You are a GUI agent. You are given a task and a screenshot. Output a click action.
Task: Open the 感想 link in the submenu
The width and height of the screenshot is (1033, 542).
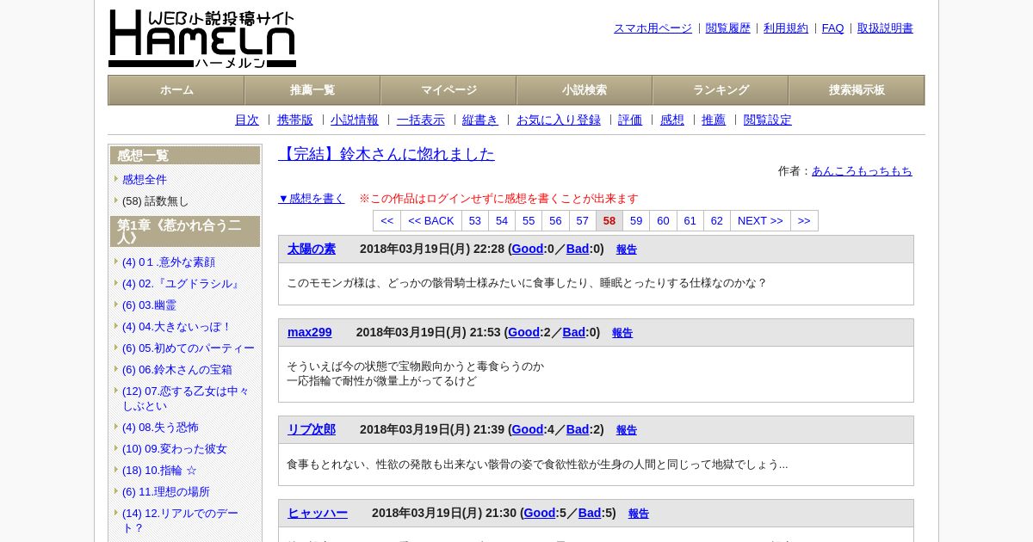coord(672,120)
